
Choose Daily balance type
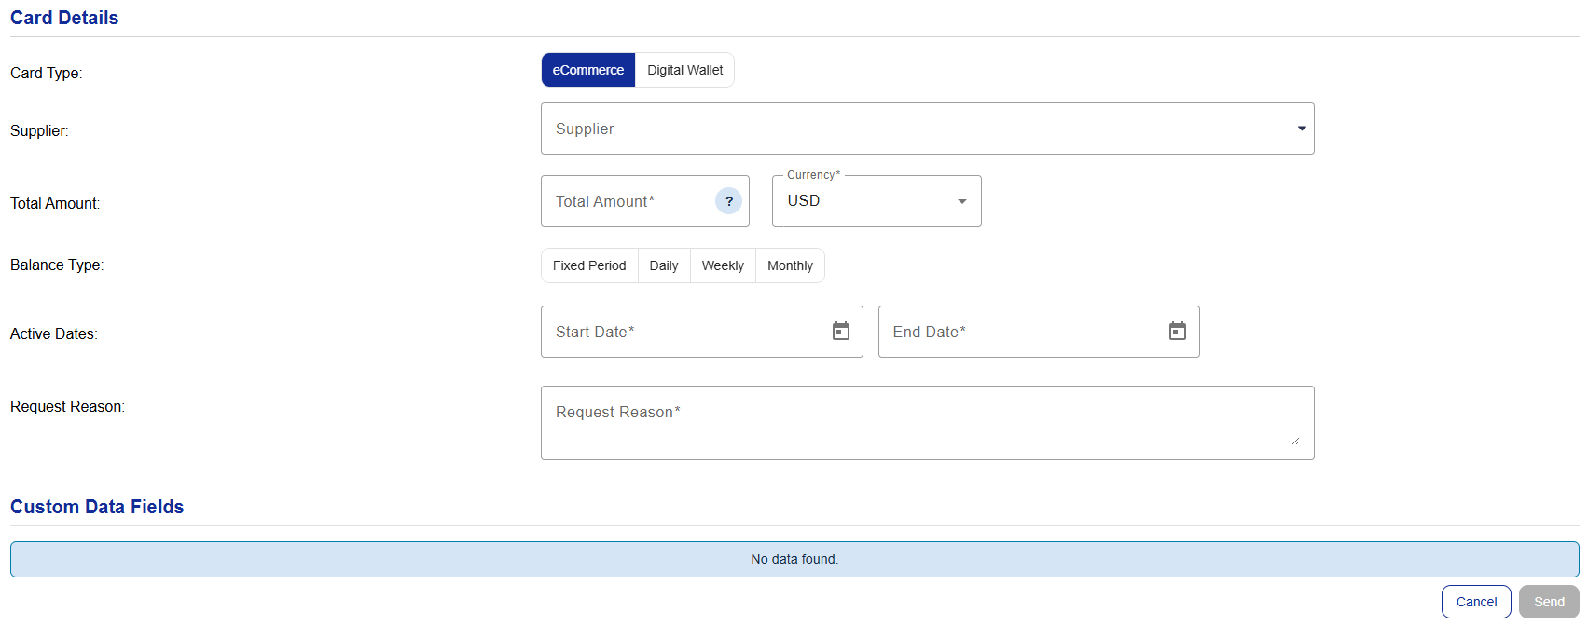664,265
